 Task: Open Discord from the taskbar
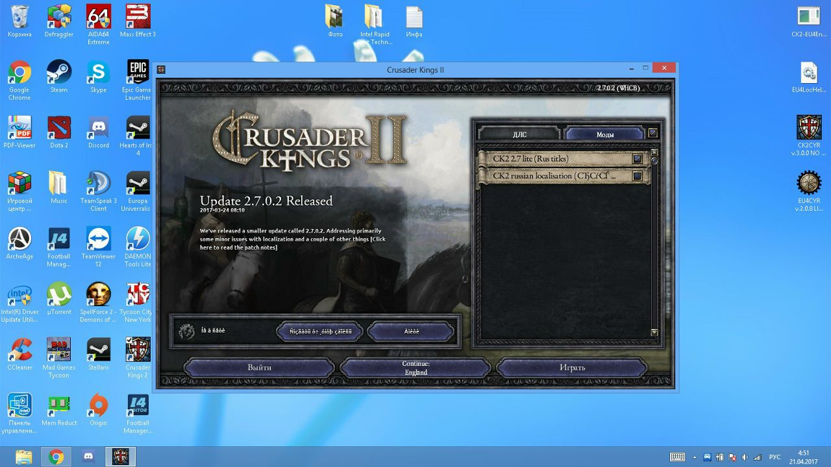(88, 457)
